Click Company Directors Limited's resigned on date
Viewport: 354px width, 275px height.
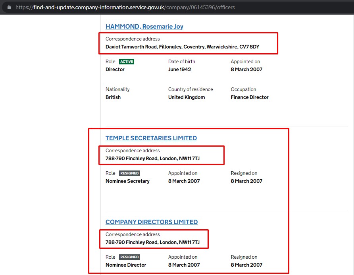click(246, 265)
